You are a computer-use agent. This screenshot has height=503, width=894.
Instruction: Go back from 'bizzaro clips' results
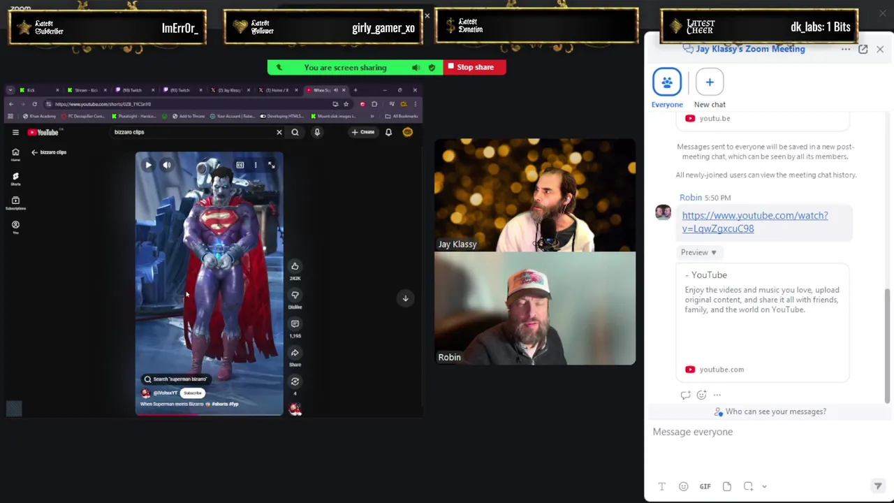[34, 152]
